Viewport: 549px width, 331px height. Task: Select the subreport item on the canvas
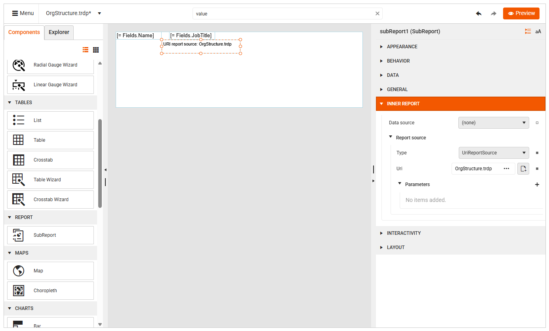click(201, 46)
